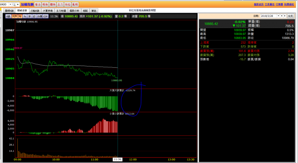Click the 主力 button in the orange toolbar

pyautogui.click(x=60, y=5)
